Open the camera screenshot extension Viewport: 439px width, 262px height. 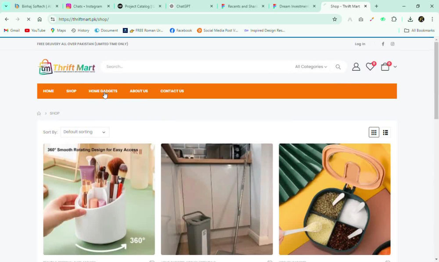361,19
